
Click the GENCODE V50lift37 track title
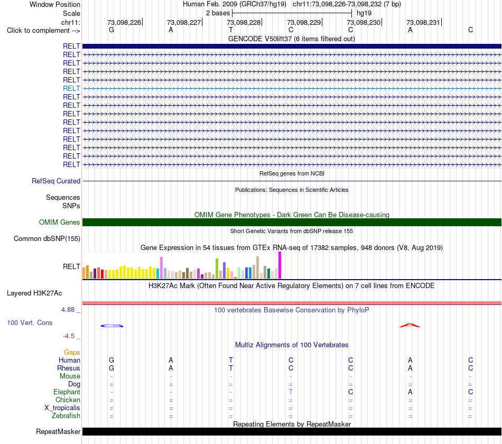[x=292, y=39]
